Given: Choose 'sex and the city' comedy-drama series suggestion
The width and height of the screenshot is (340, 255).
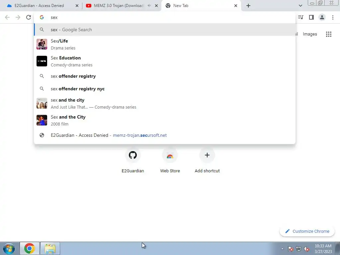Looking at the screenshot, I should 165,104.
